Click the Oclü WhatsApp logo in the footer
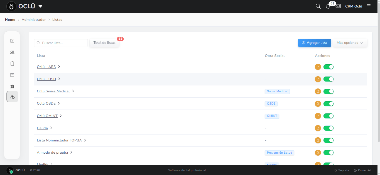Screen dimensions: 380x175 [x=10, y=170]
